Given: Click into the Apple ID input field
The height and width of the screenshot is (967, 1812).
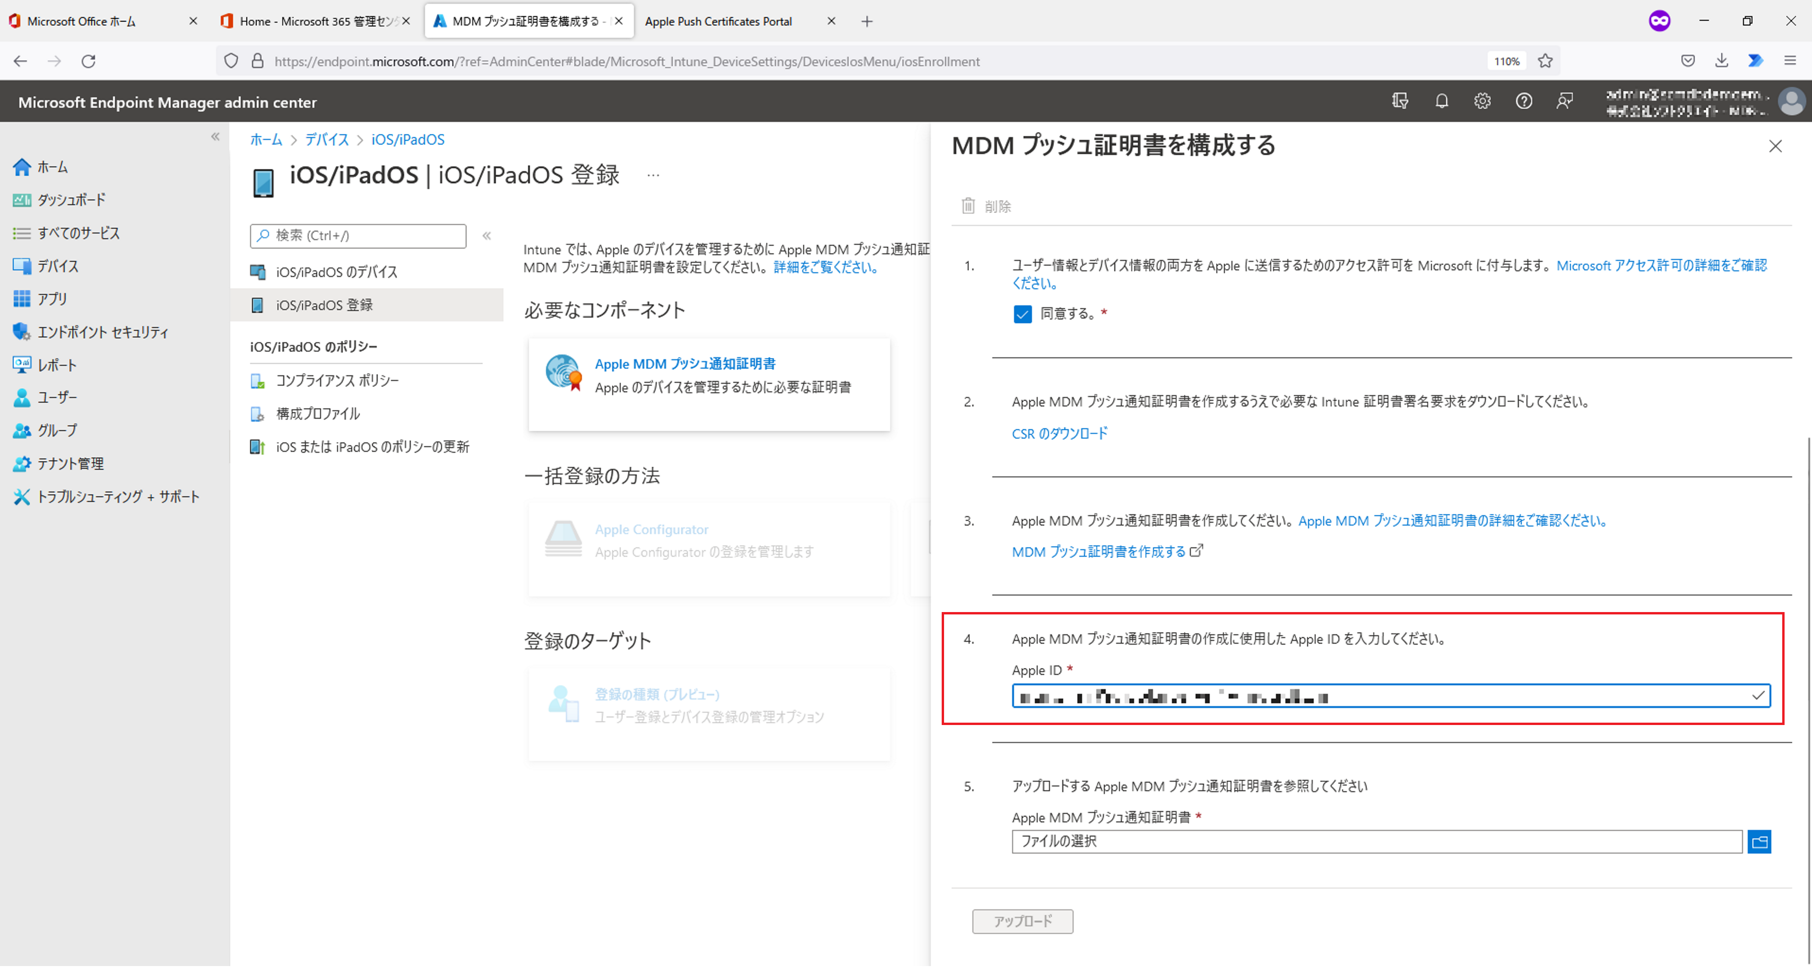Looking at the screenshot, I should point(1391,696).
